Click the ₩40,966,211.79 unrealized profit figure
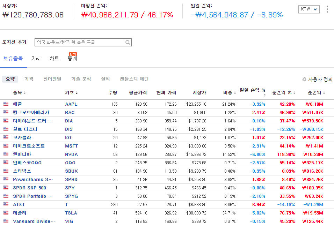The width and height of the screenshot is (334, 226). [x=110, y=15]
